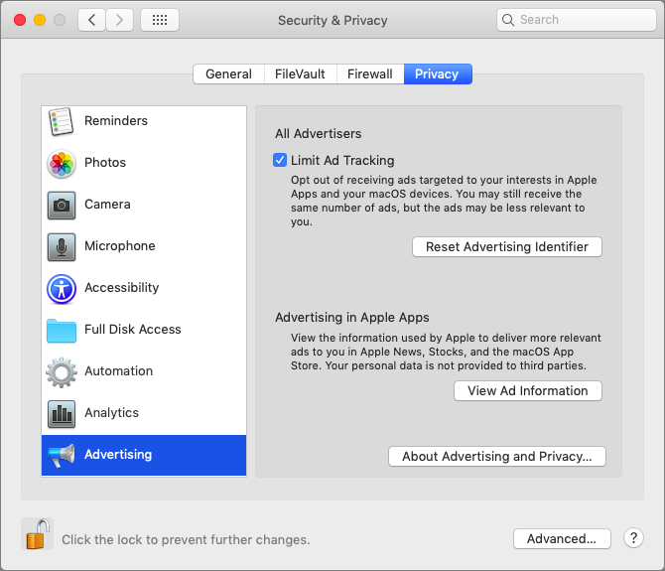Click the Full Disk Access folder icon

coord(62,331)
